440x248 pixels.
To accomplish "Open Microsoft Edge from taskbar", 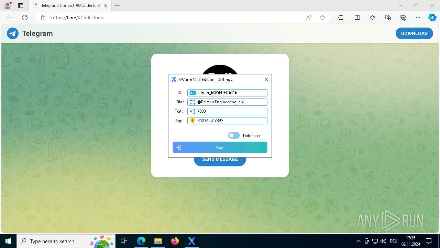I will tap(141, 241).
